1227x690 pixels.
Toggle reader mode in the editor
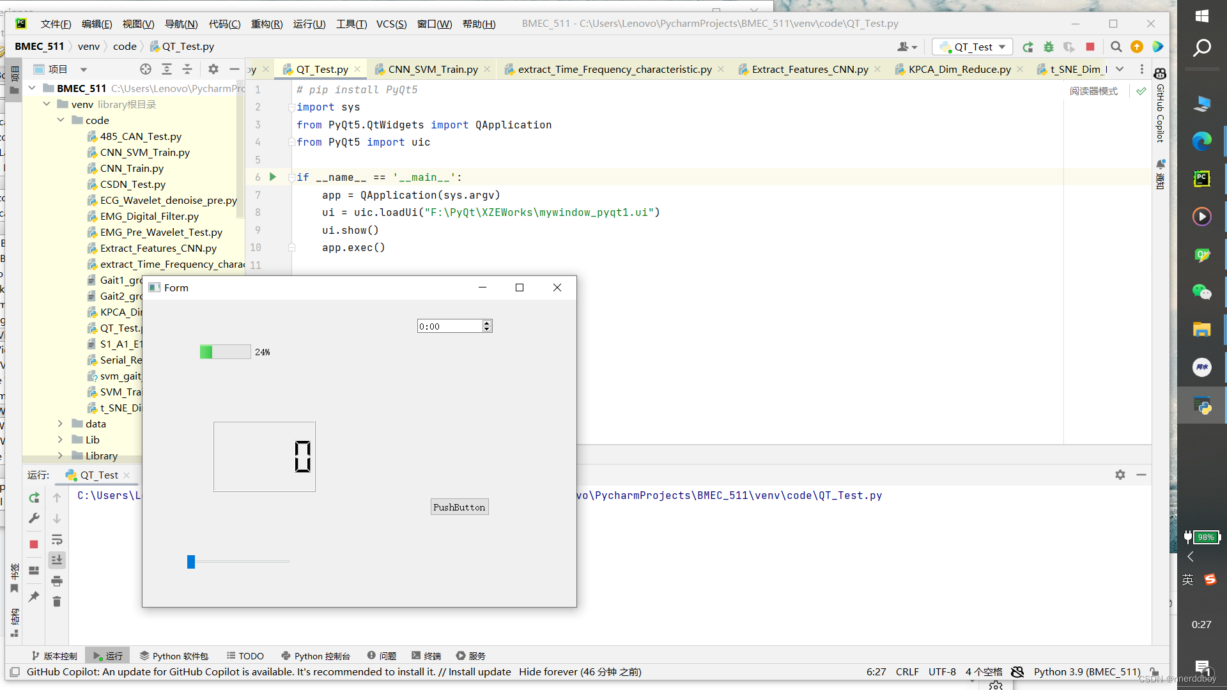(x=1093, y=91)
